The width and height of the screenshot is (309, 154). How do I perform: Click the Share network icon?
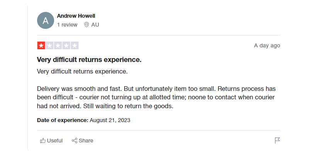pyautogui.click(x=75, y=141)
